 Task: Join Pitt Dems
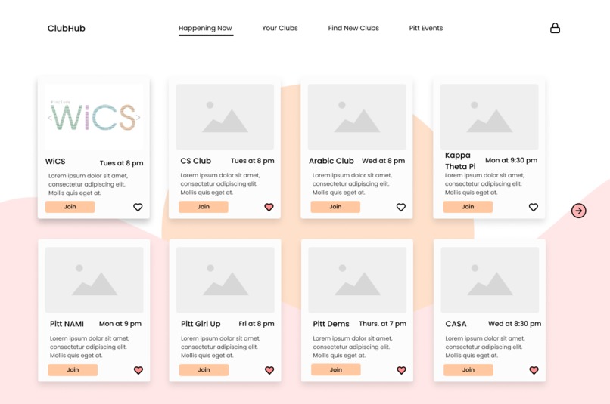point(336,370)
